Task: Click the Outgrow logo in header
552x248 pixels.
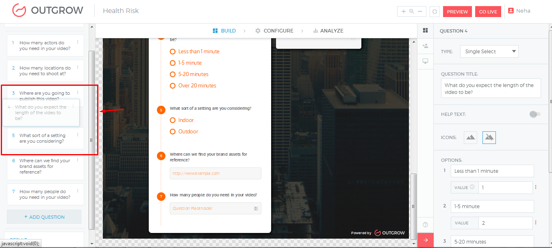Action: pyautogui.click(x=48, y=10)
